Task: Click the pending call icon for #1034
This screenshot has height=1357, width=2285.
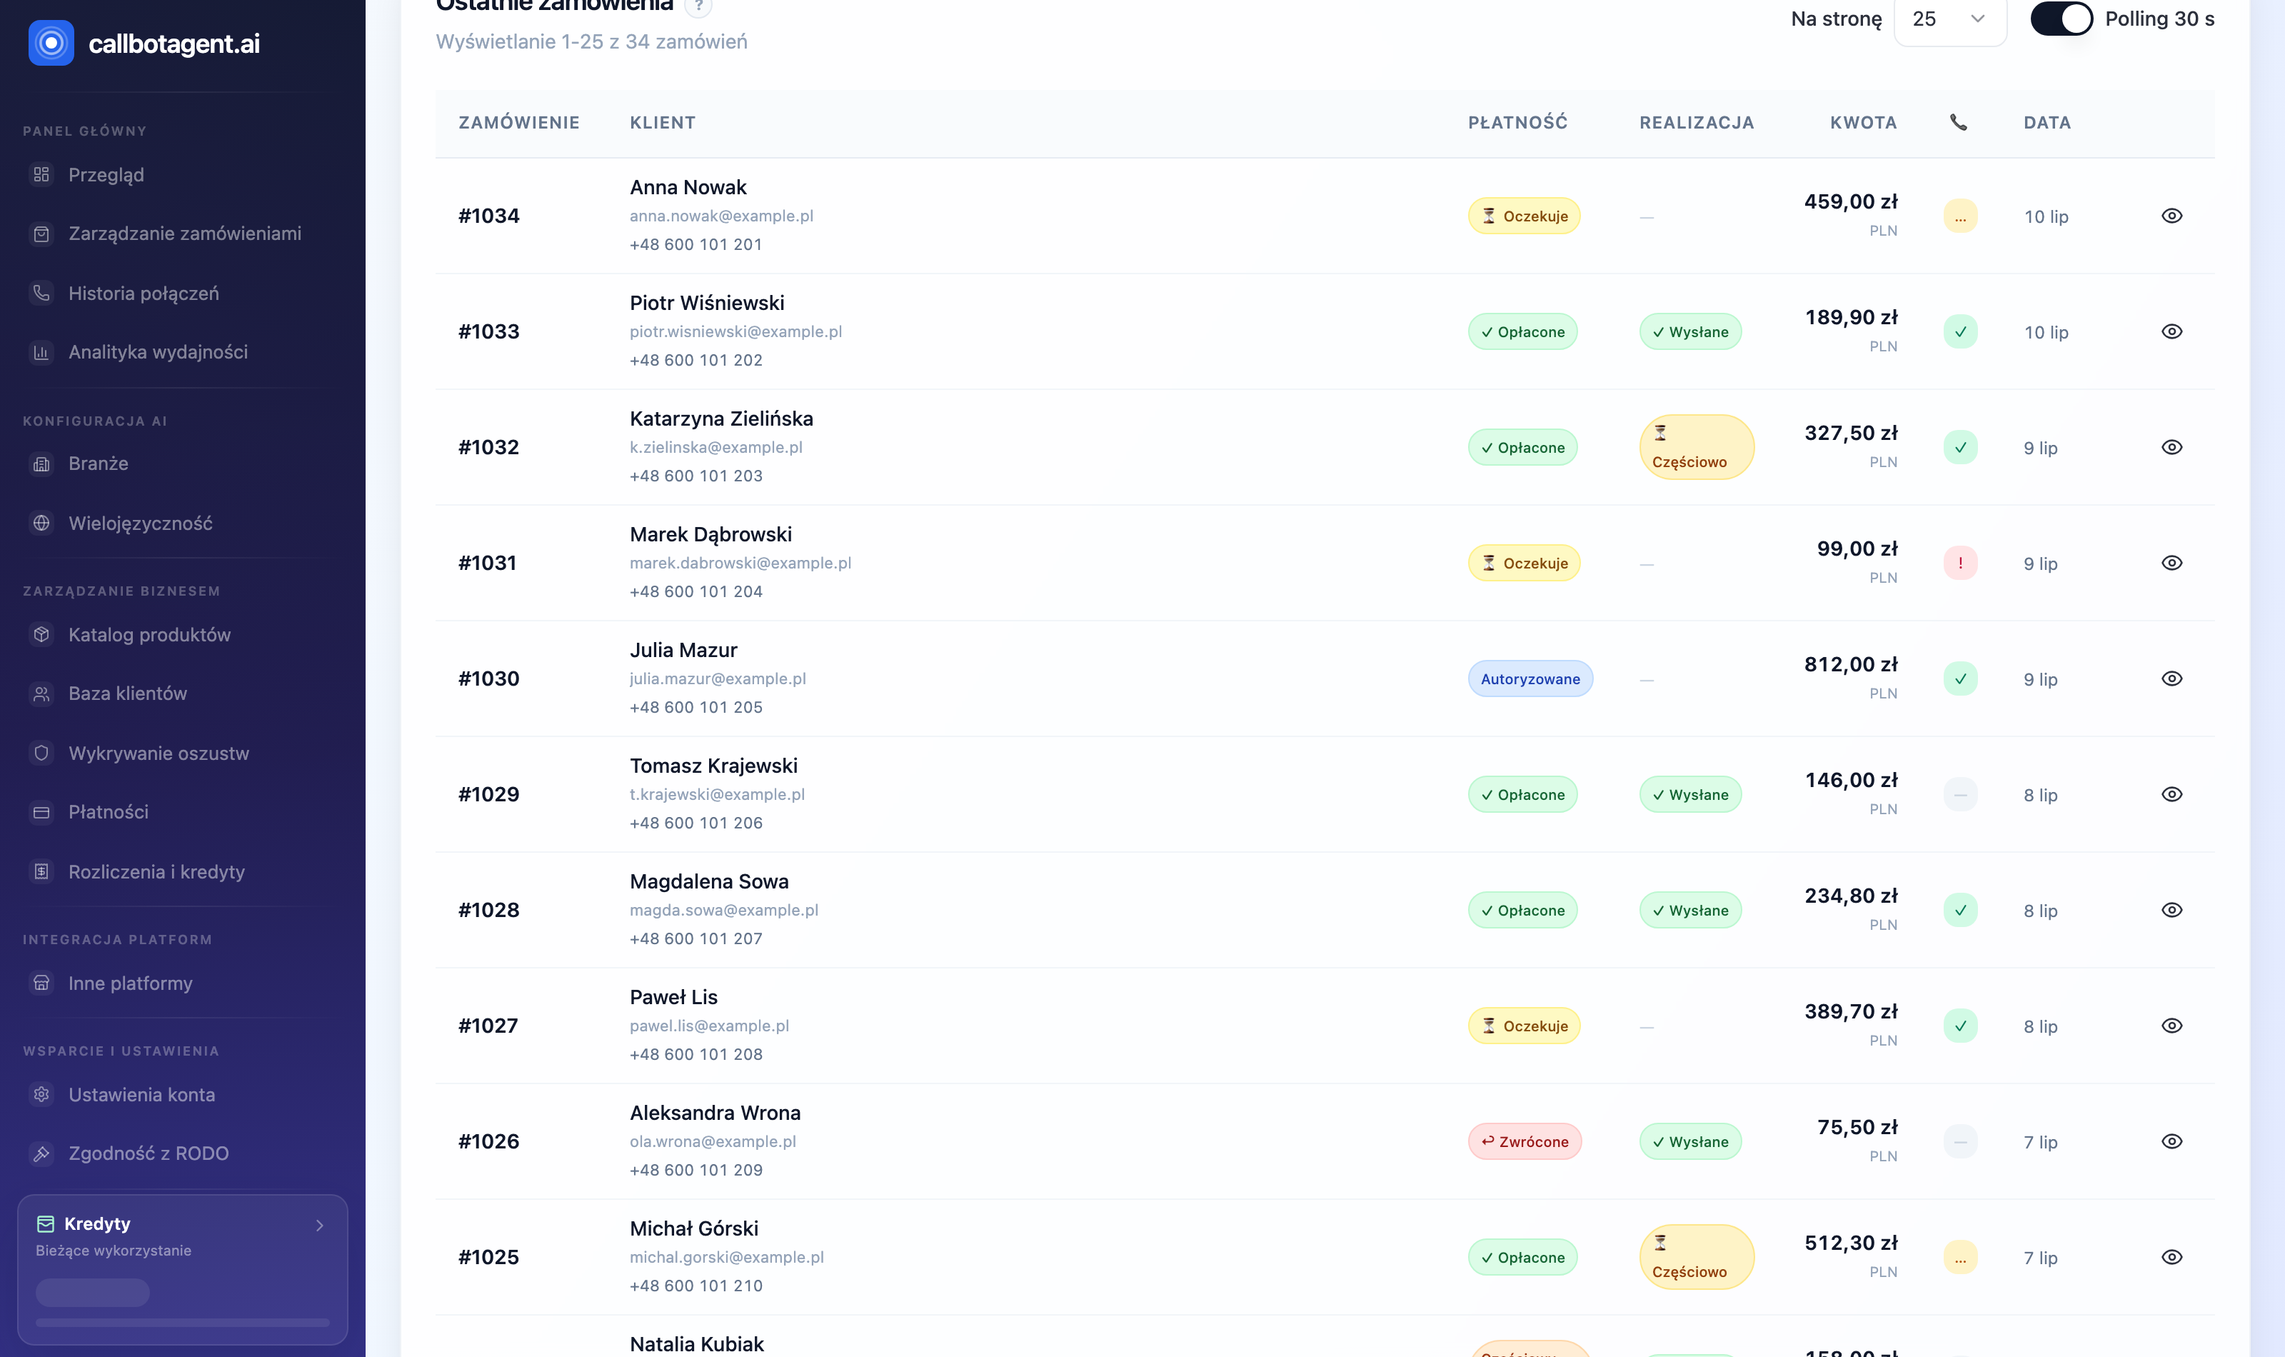Action: click(1959, 216)
